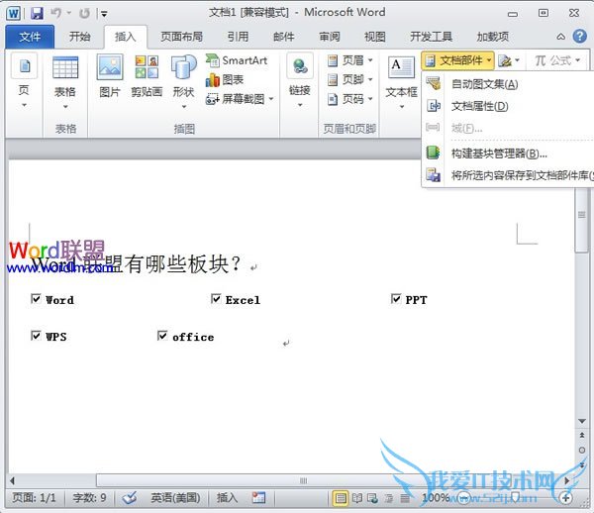Screen dimensions: 594x513
Task: Click the zoom in plus button
Action: point(566,498)
